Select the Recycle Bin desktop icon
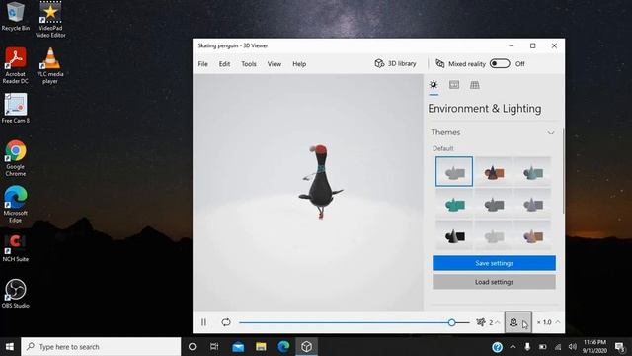This screenshot has height=356, width=632. coord(16,17)
